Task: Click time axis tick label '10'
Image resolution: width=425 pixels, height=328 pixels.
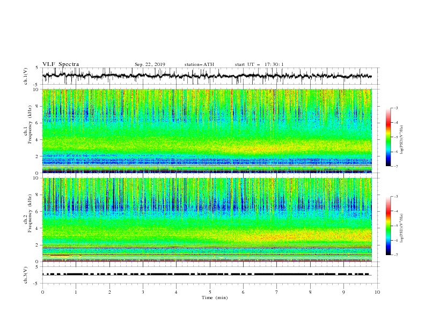Action: pos(377,292)
